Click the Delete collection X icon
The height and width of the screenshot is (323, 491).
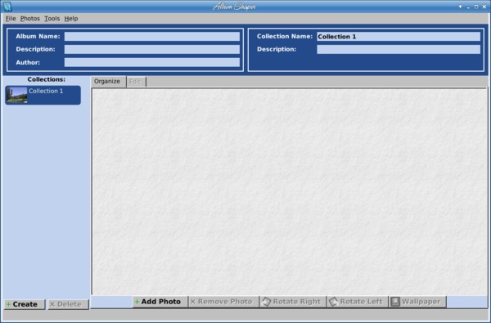click(x=52, y=304)
